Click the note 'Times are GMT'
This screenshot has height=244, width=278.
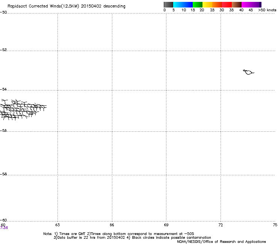click(73, 234)
